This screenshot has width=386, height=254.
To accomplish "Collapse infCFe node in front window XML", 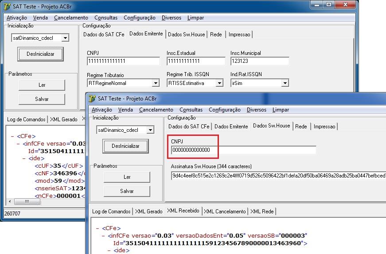I will [103, 235].
